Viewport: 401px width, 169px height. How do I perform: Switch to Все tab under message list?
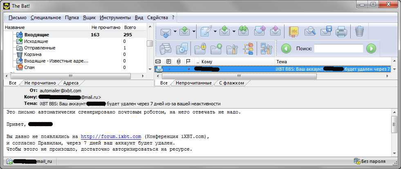click(x=164, y=83)
